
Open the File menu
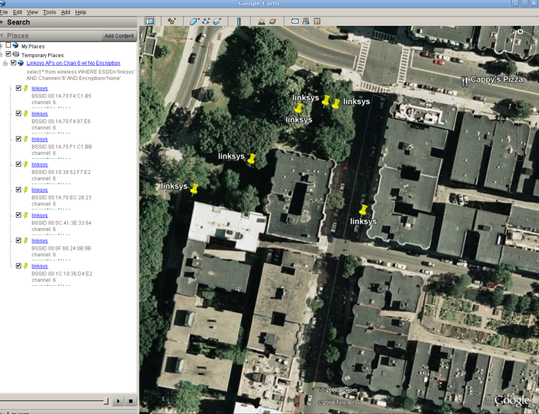pyautogui.click(x=4, y=12)
